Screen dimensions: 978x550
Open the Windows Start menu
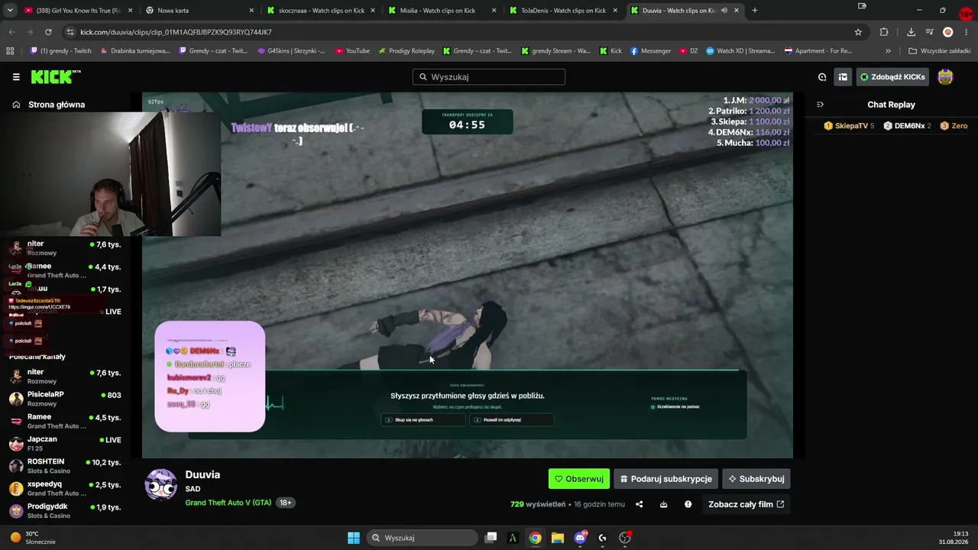tap(354, 538)
